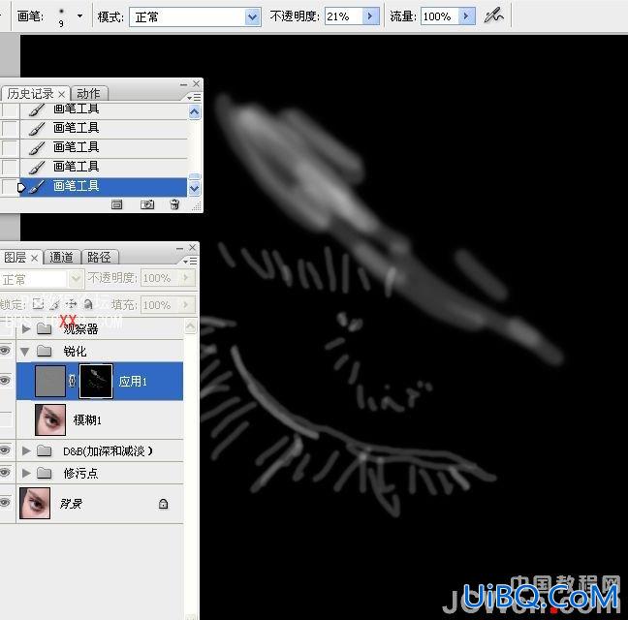628x620 pixels.
Task: Switch to the 通道 tab
Action: point(61,257)
